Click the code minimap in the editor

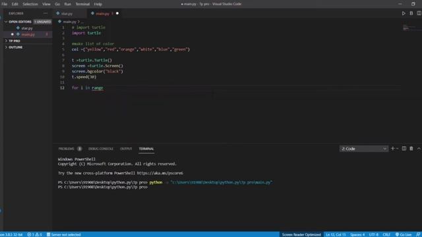click(x=409, y=28)
